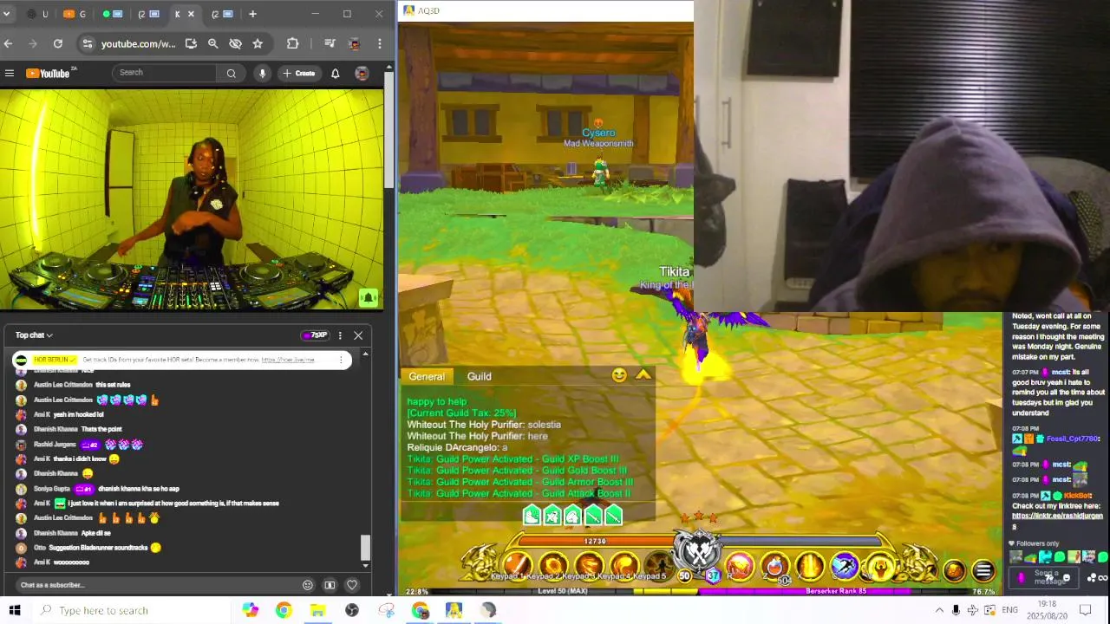Viewport: 1110px width, 624px height.
Task: Open the zoom magnifier in address bar
Action: click(213, 43)
